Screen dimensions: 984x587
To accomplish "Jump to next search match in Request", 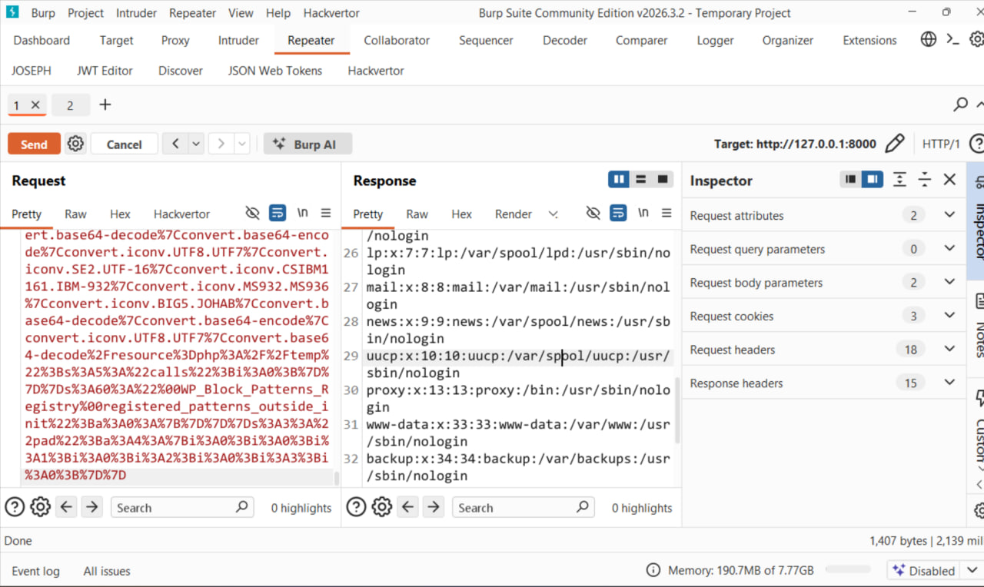I will [x=92, y=507].
